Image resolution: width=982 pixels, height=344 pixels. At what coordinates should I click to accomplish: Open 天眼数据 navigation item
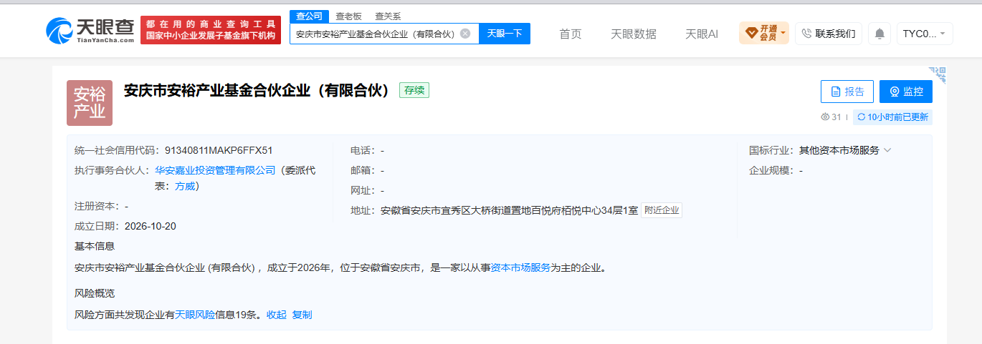[x=634, y=34]
